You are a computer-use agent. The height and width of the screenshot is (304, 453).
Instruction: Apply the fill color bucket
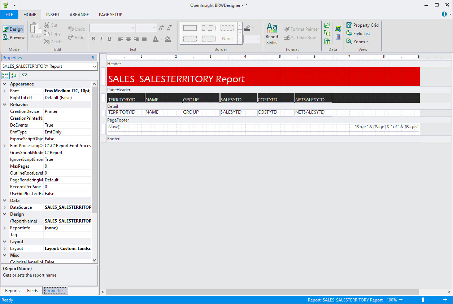pyautogui.click(x=167, y=39)
